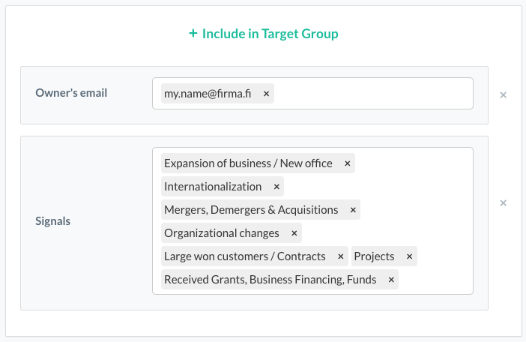The height and width of the screenshot is (342, 526).
Task: Click the my.name@firma.fi tag text
Action: (207, 94)
